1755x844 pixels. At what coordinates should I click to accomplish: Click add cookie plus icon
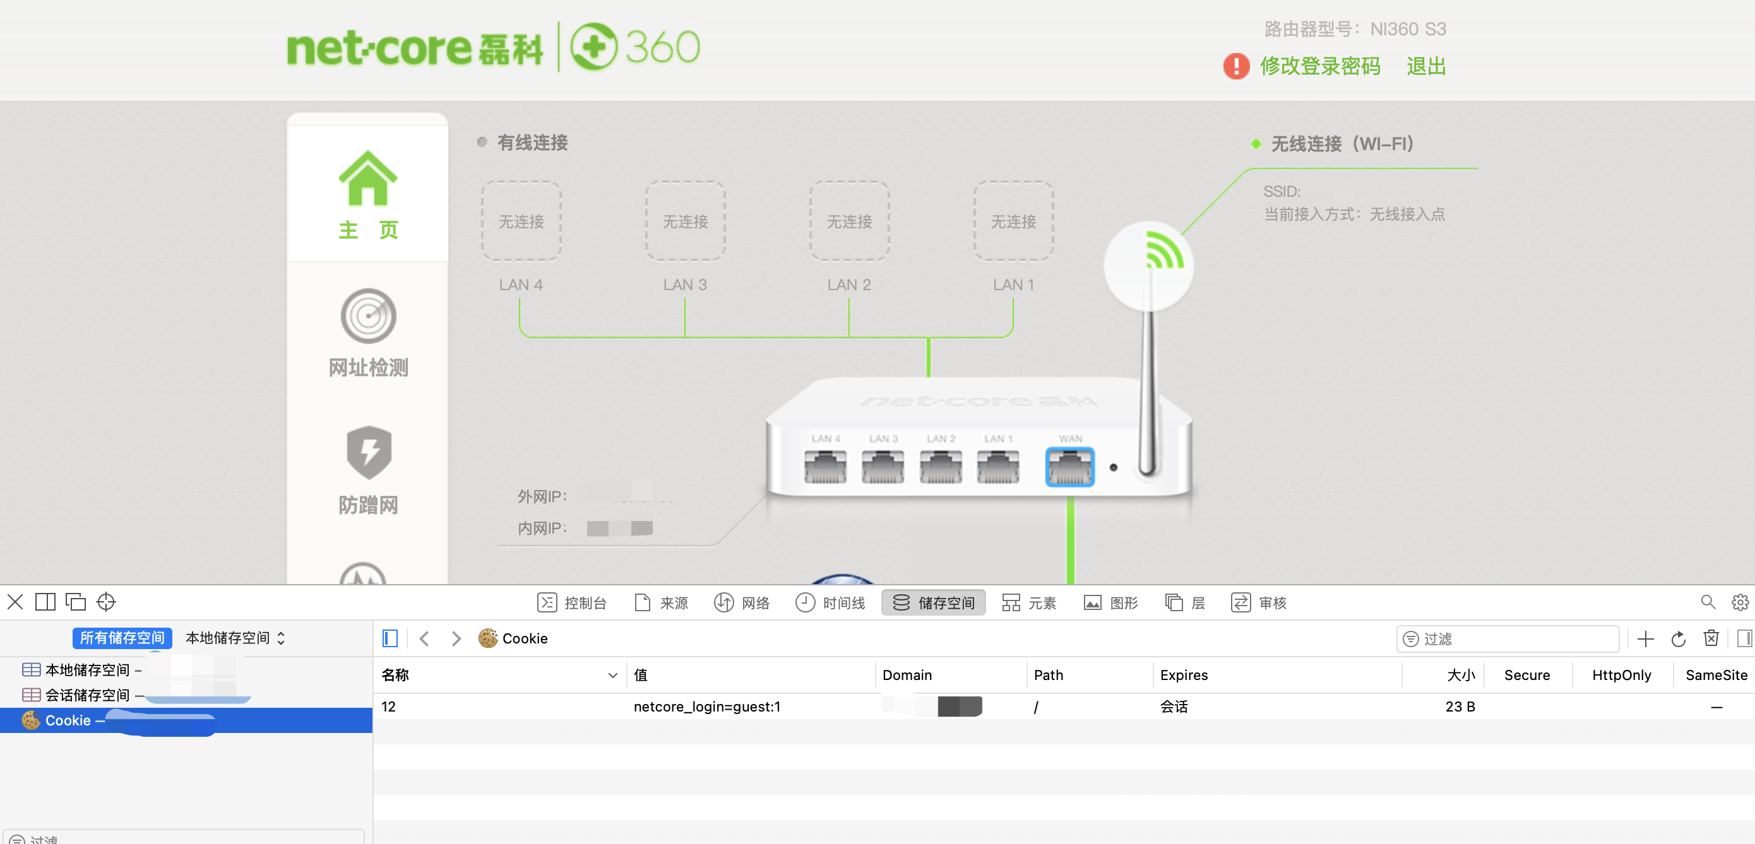click(x=1645, y=638)
